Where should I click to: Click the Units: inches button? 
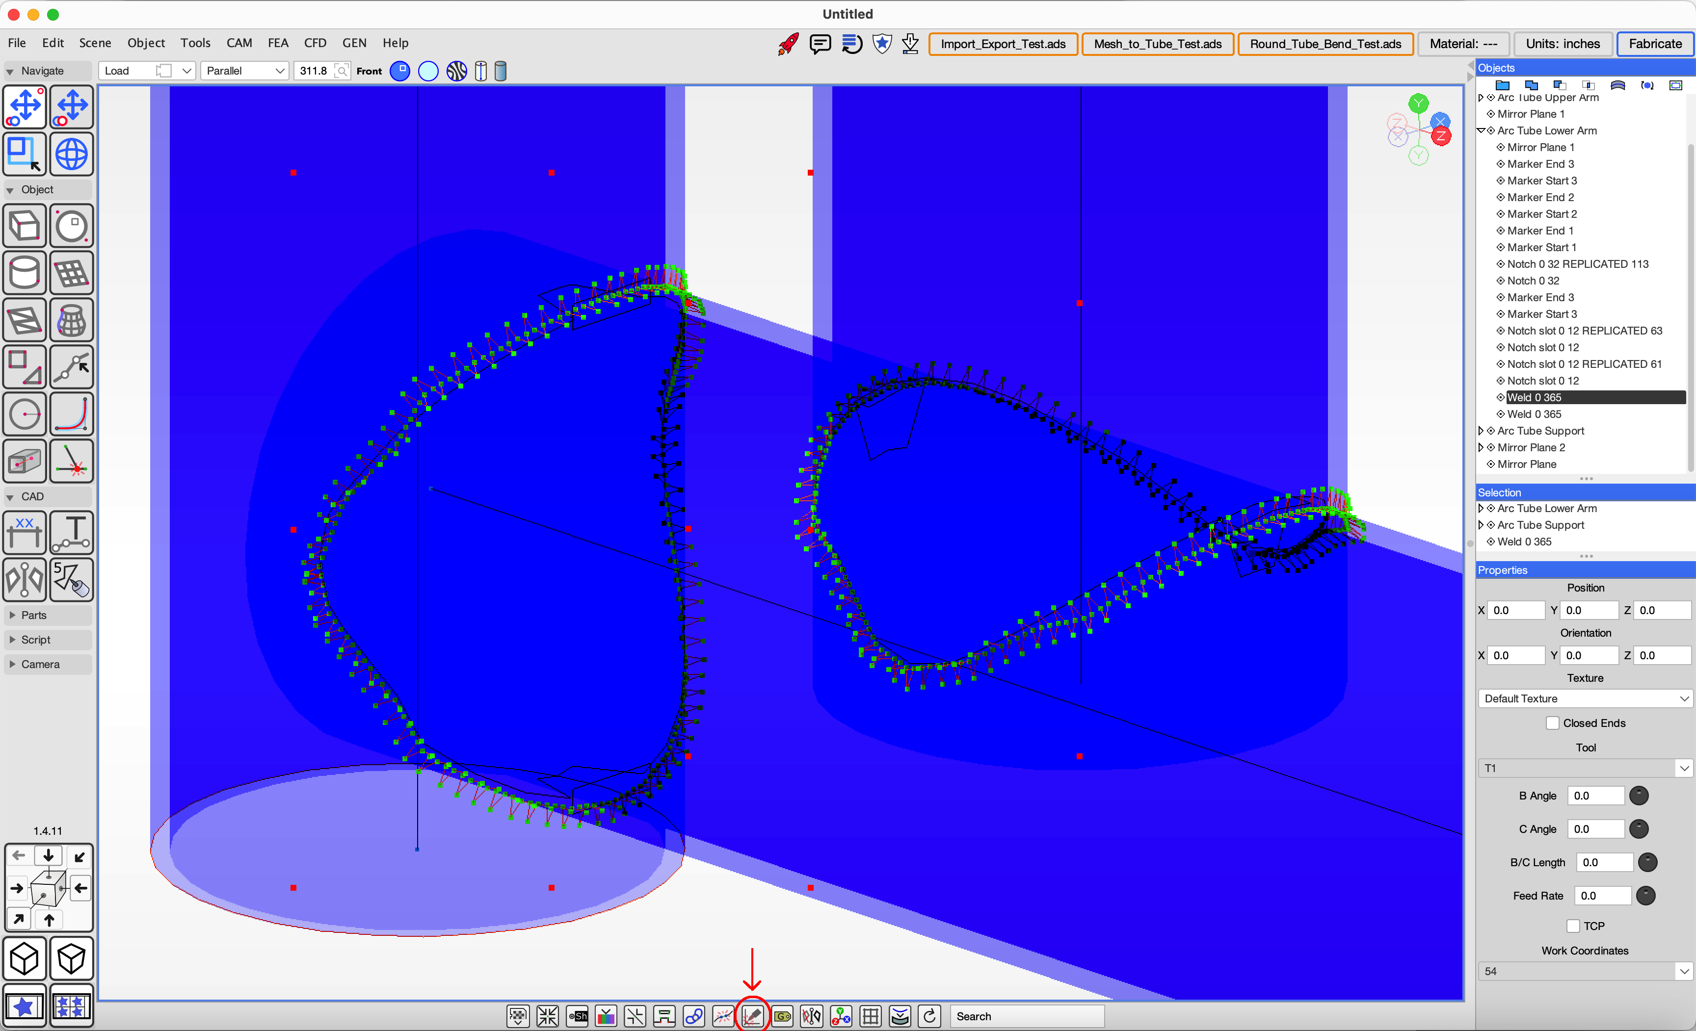1563,44
